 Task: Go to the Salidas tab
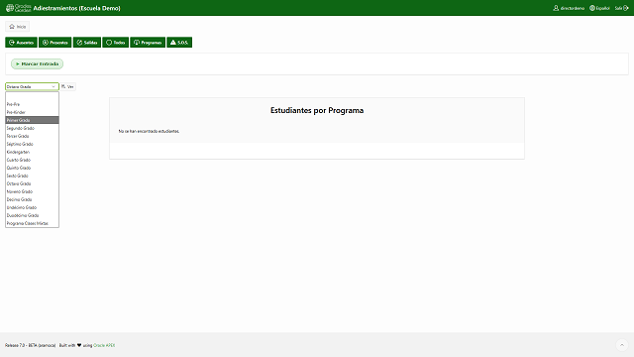(x=87, y=43)
